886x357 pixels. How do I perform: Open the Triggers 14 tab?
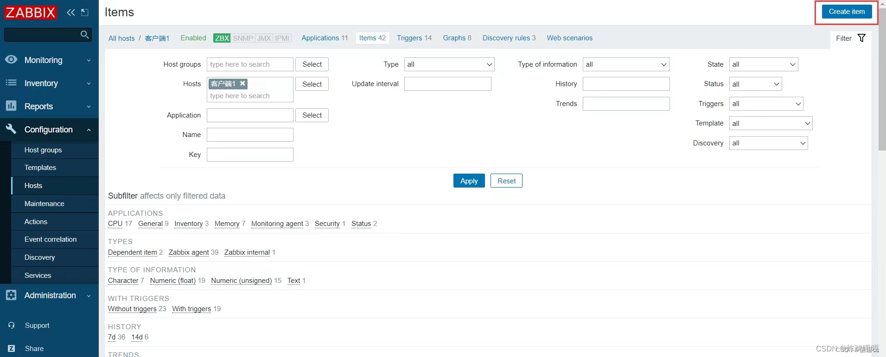pos(414,38)
